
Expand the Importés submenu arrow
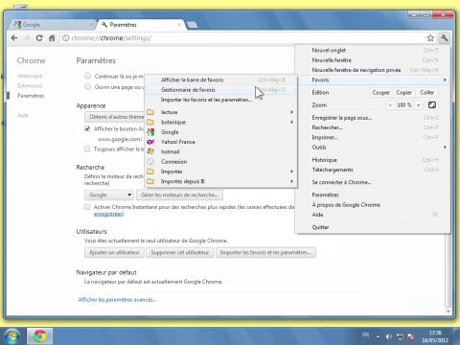pos(291,172)
